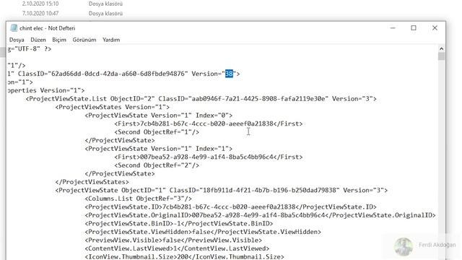Click the highlighted Version value 38
This screenshot has height=260, width=462.
[x=229, y=74]
